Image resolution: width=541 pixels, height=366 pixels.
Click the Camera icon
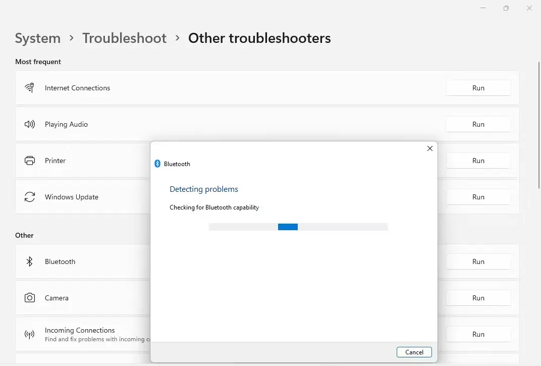coord(30,298)
